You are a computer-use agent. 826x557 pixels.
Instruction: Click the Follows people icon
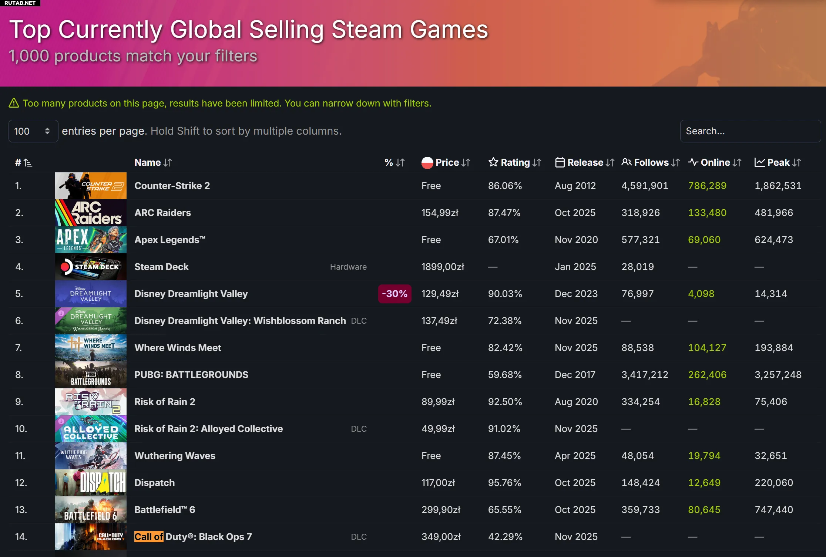point(626,162)
